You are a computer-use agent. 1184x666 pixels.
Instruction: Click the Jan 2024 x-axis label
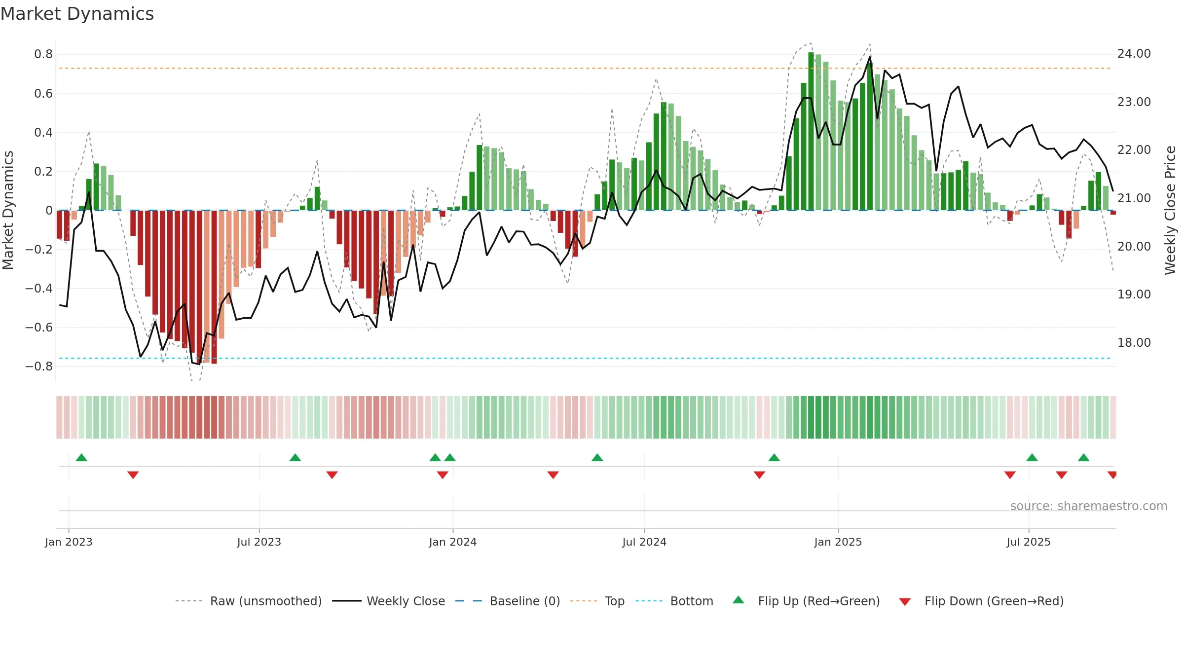pyautogui.click(x=453, y=542)
